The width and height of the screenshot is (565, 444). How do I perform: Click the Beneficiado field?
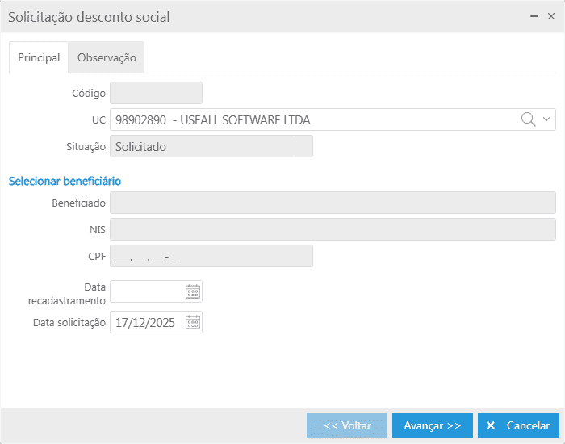[333, 203]
